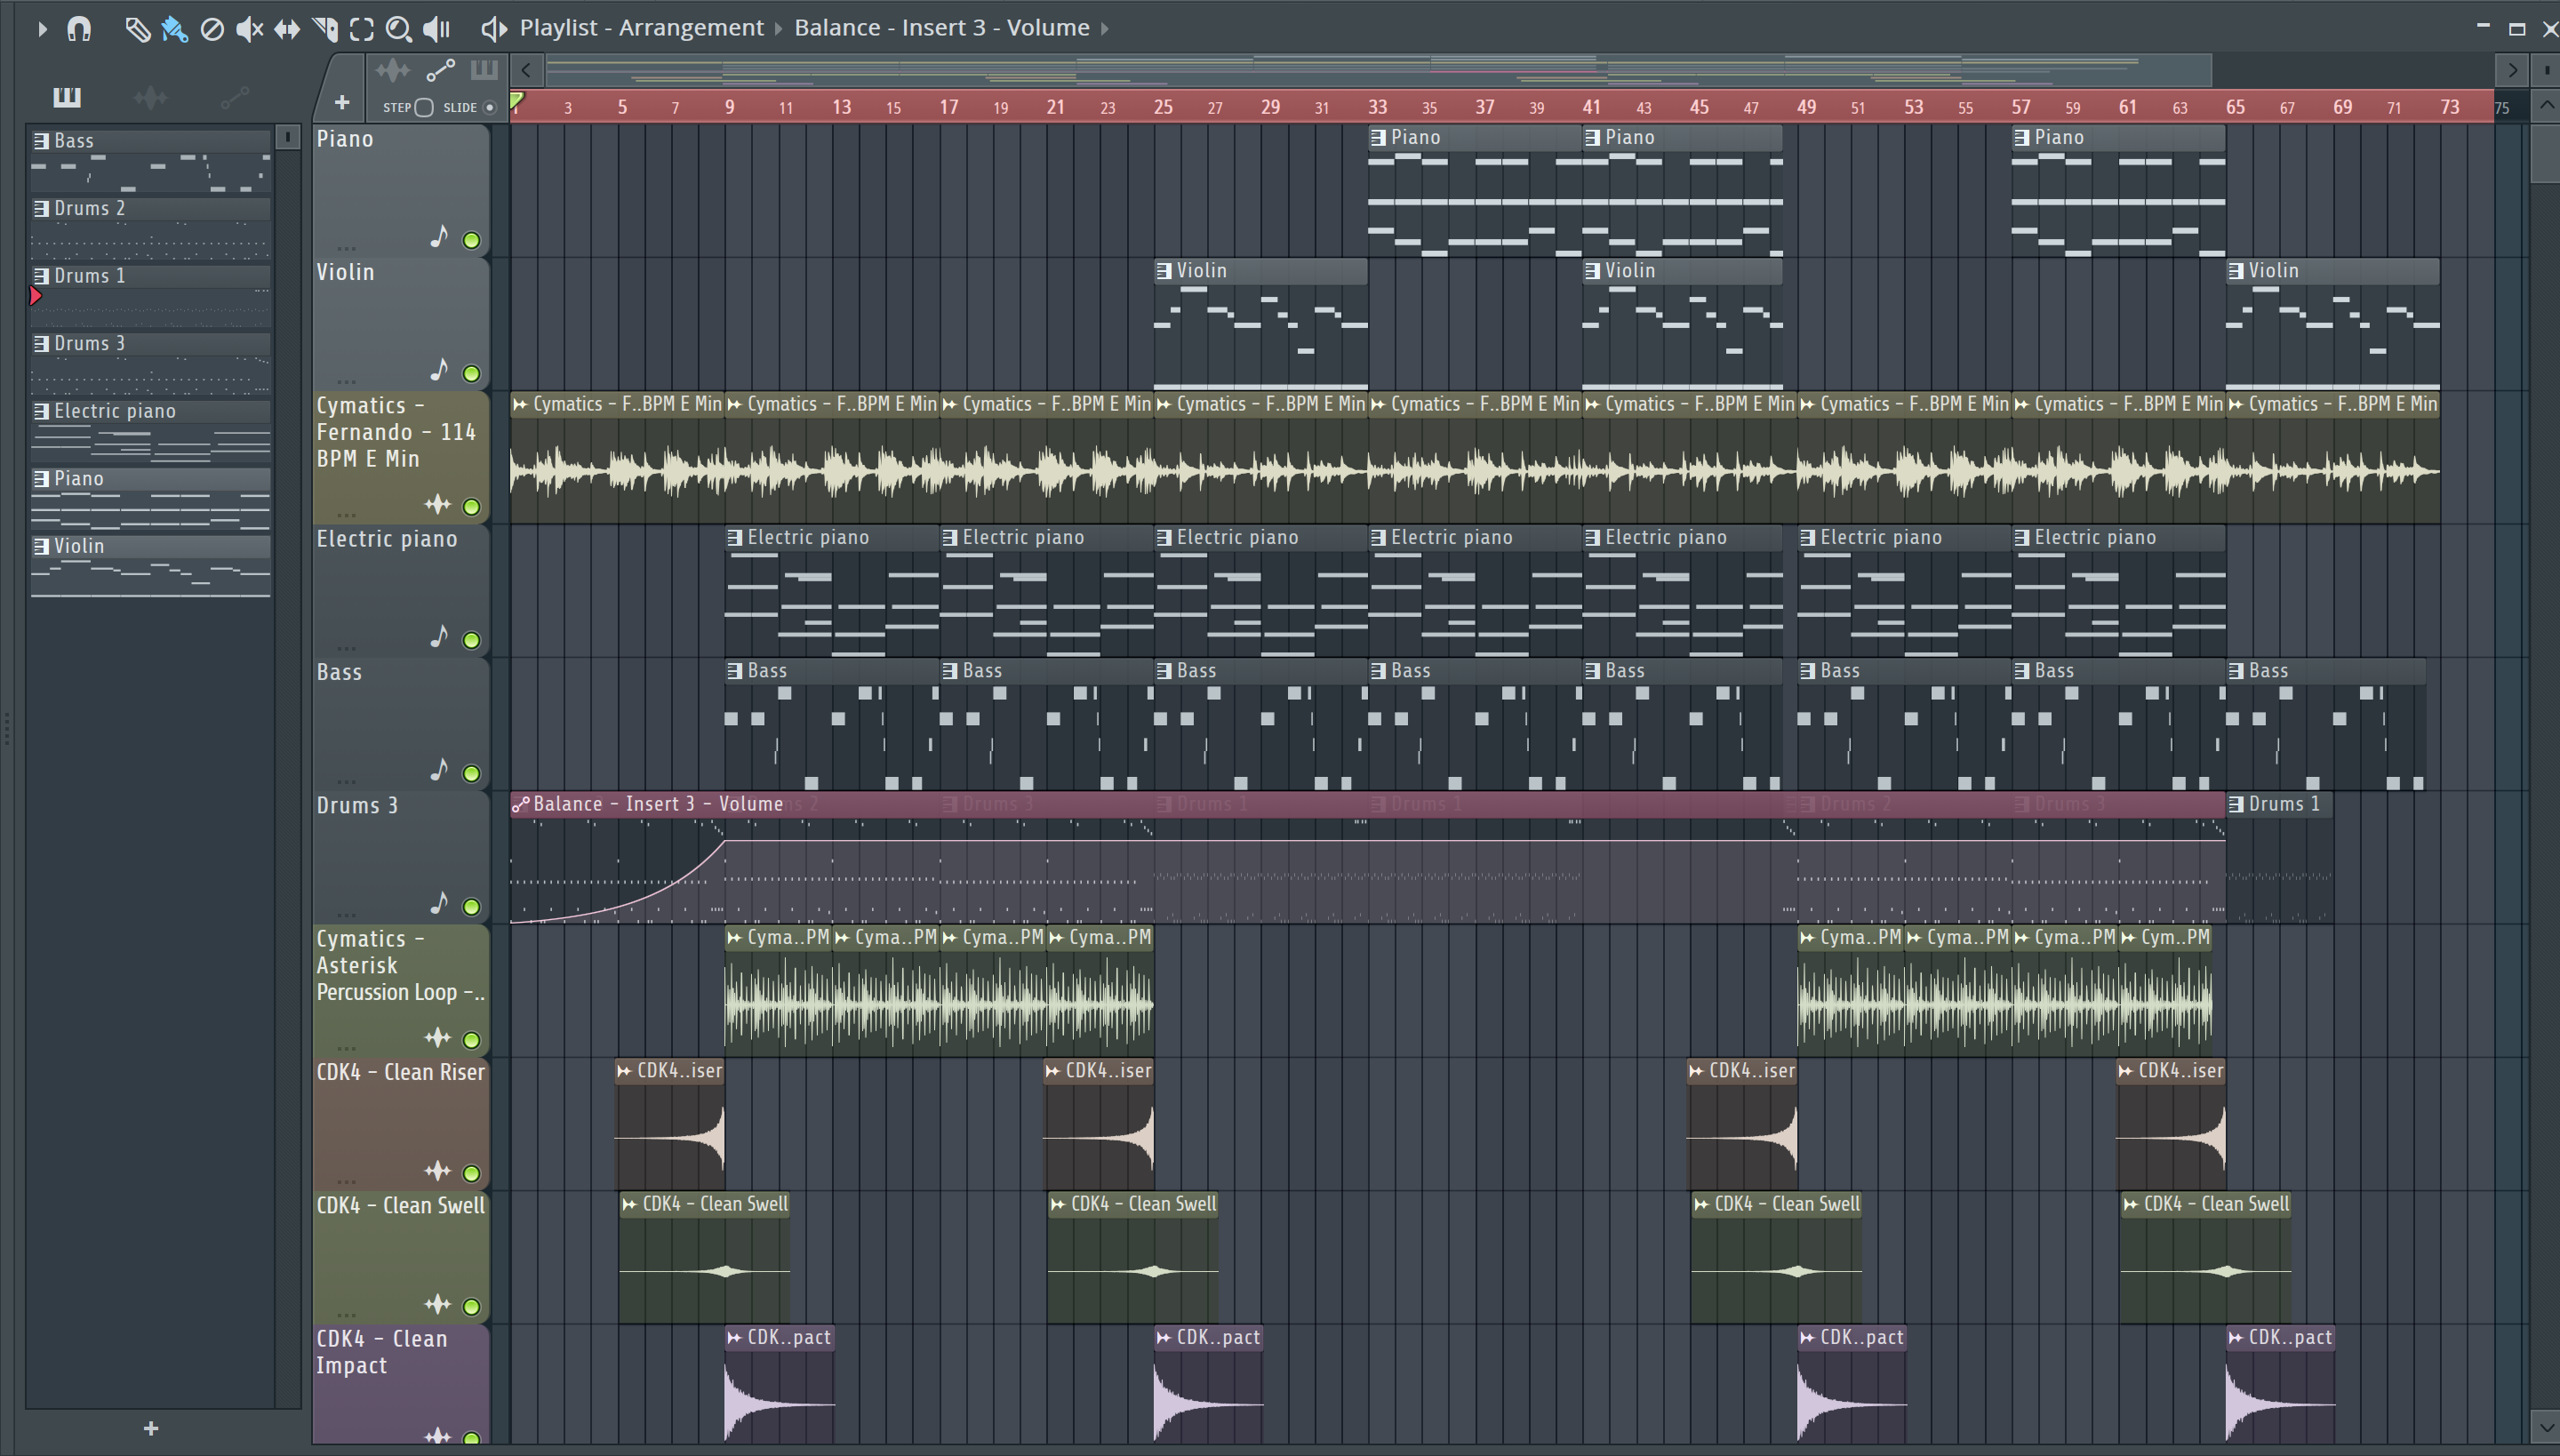This screenshot has height=1456, width=2560.
Task: Expand the arrow after Balance - Insert 3 - Volume
Action: tap(1105, 28)
